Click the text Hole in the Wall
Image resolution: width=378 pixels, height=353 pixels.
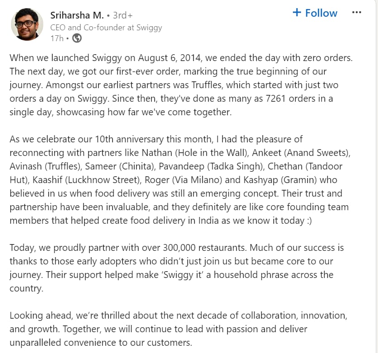tap(196, 152)
